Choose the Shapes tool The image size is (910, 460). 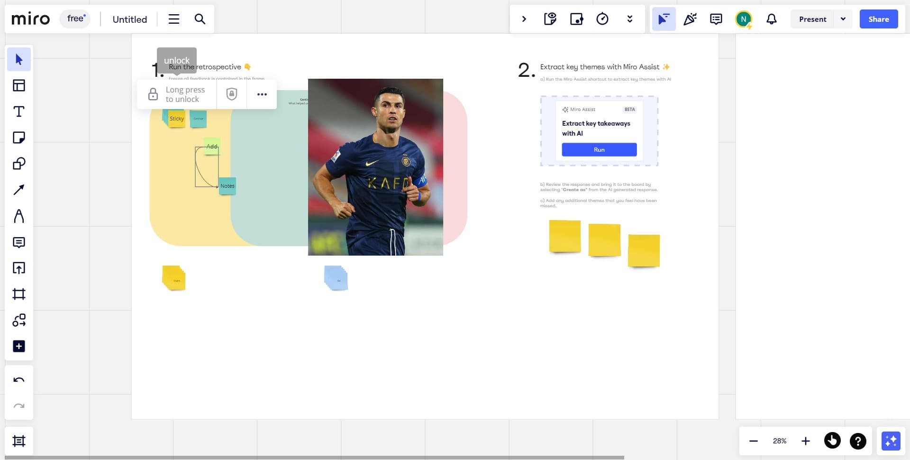pyautogui.click(x=19, y=164)
